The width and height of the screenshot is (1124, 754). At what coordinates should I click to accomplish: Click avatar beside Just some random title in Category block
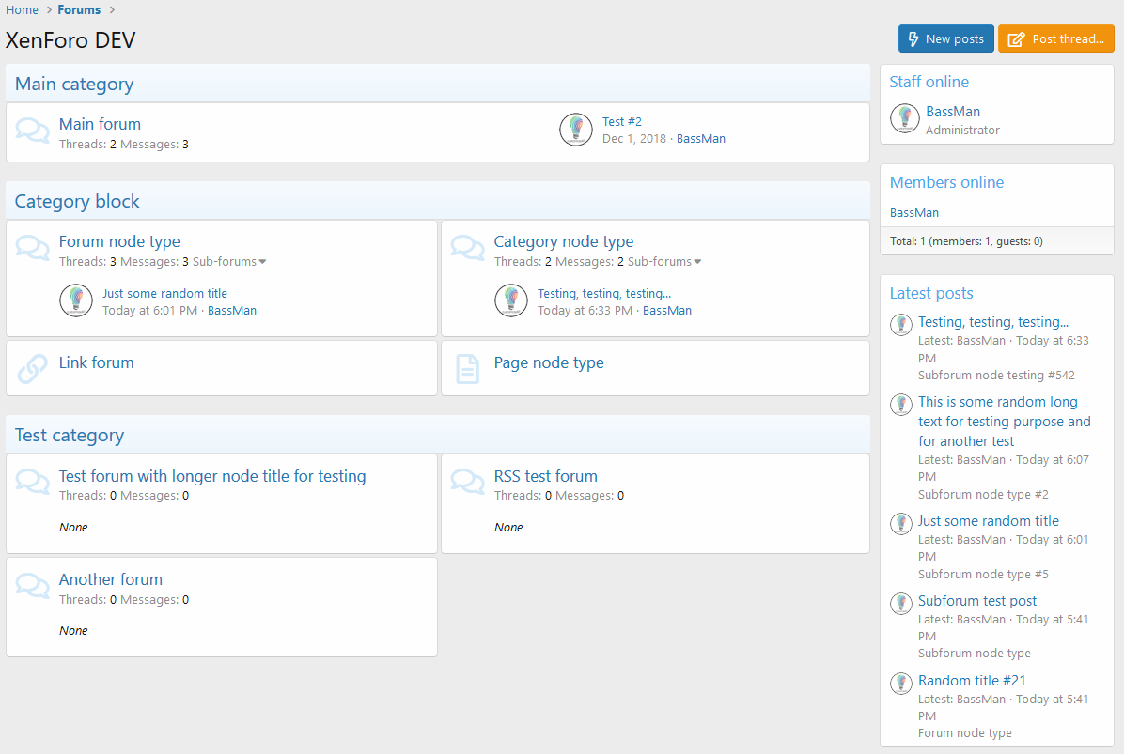(x=76, y=300)
